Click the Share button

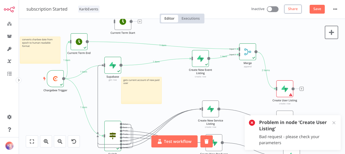point(293,9)
